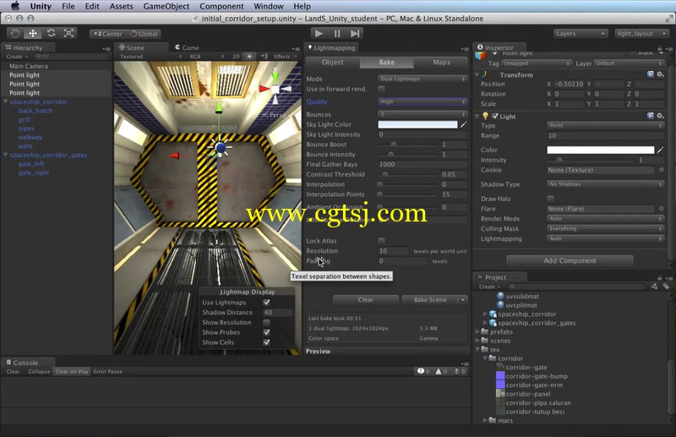Click Error Pause button
Screen dimensions: 676x437
(x=108, y=371)
